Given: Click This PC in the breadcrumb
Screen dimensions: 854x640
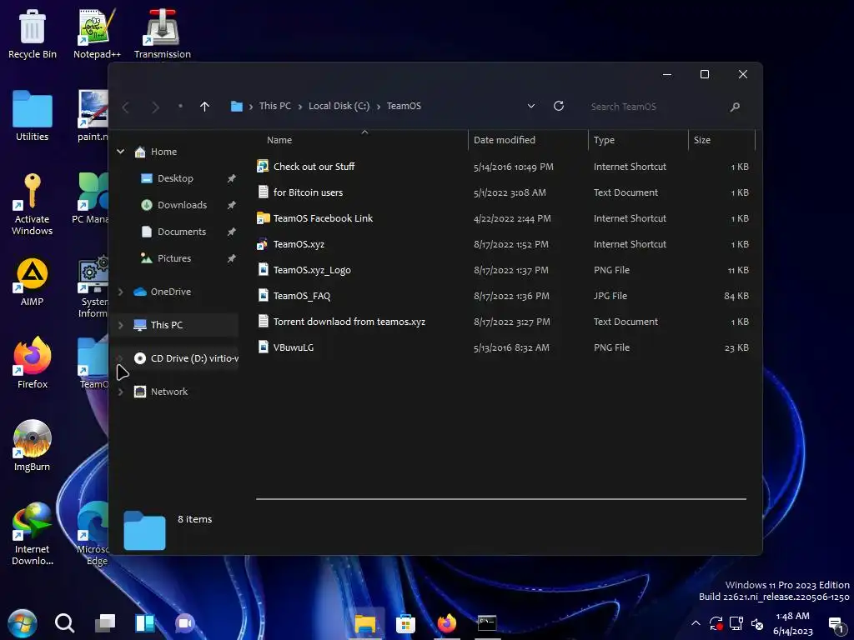Looking at the screenshot, I should coord(275,106).
